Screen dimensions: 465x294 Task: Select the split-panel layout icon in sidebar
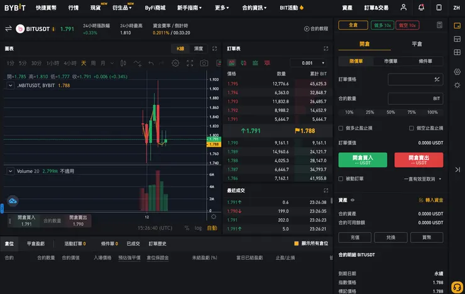coord(457,39)
